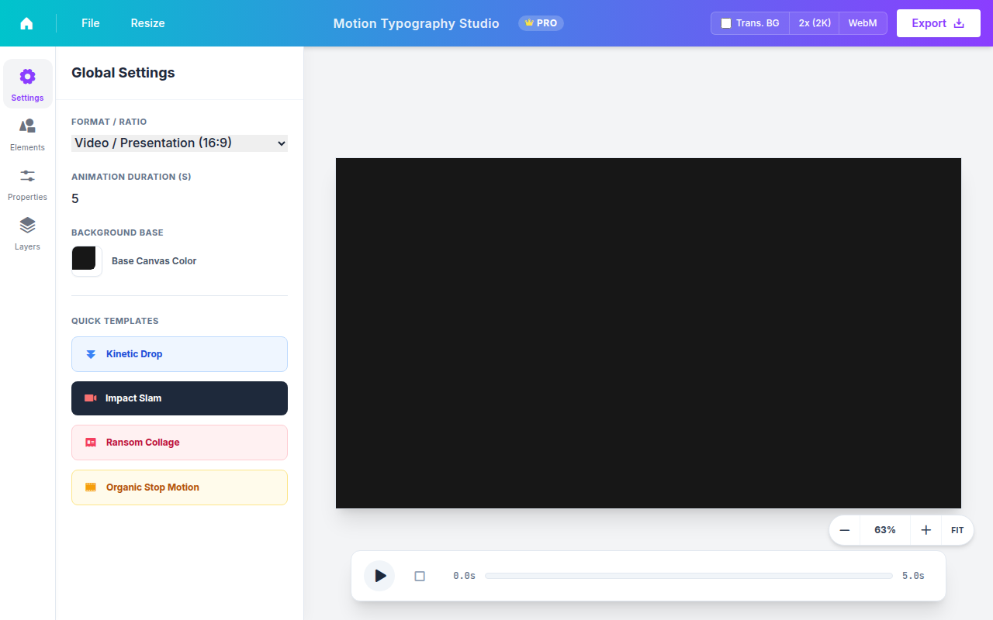
Task: Click the Motion Typography Studio title
Action: tap(417, 23)
